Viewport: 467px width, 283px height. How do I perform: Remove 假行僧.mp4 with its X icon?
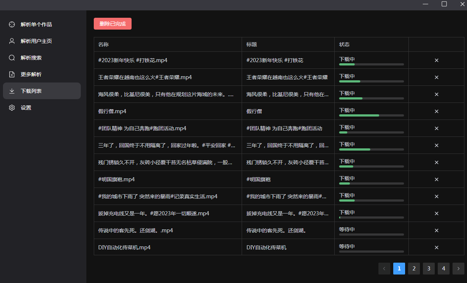437,111
